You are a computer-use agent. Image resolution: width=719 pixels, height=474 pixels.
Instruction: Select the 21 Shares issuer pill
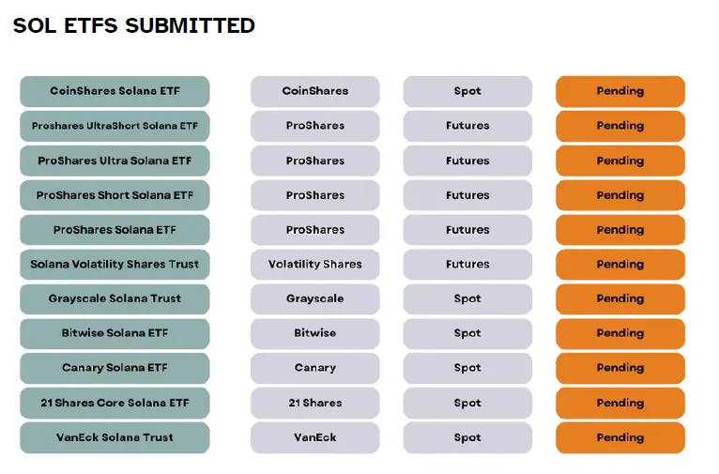click(x=315, y=403)
